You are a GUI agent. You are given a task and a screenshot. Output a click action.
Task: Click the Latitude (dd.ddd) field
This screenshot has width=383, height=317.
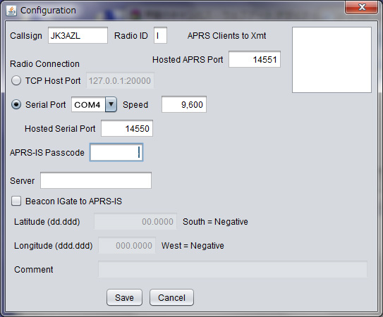point(135,221)
